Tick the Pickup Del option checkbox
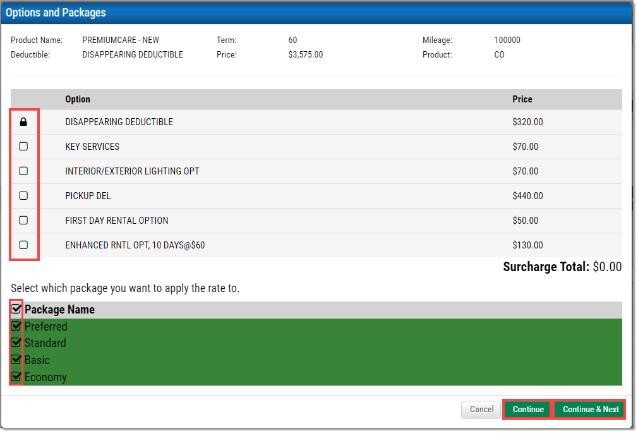This screenshot has width=638, height=433. click(23, 196)
